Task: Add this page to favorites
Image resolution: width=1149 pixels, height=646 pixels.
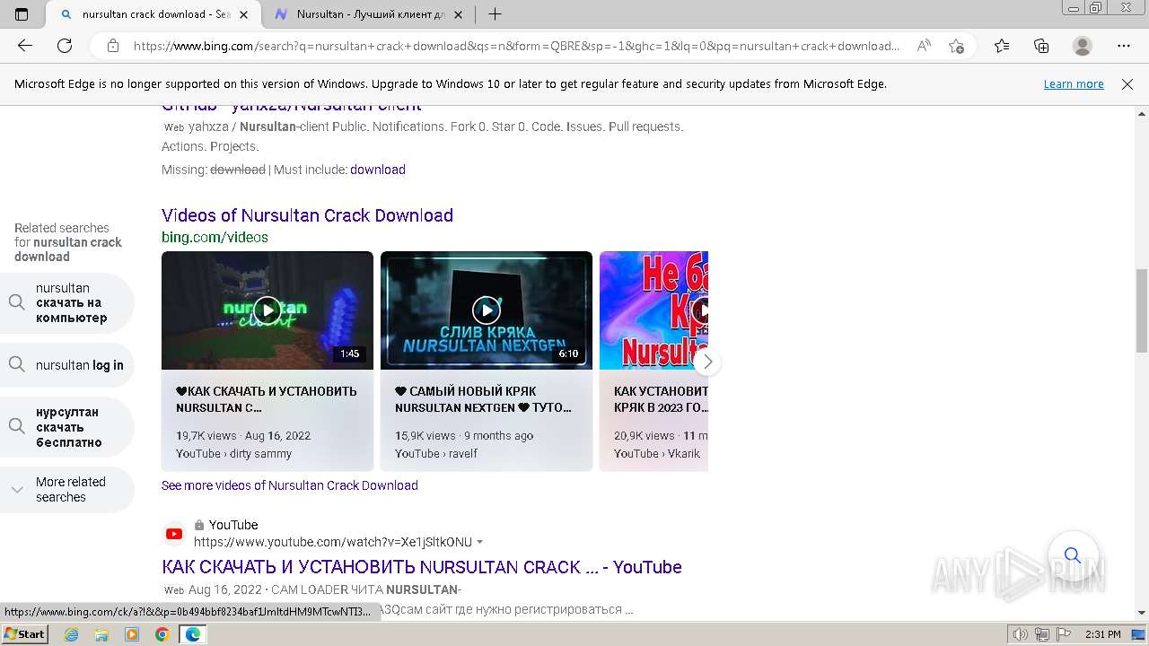Action: pyautogui.click(x=956, y=46)
